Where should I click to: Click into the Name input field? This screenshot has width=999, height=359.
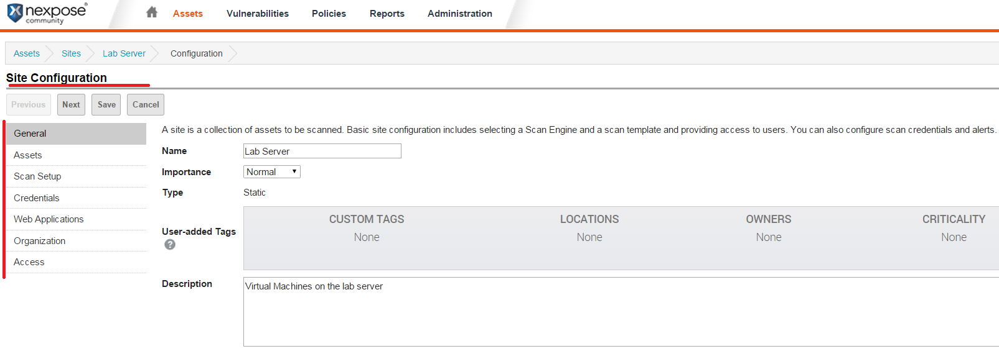click(x=322, y=152)
